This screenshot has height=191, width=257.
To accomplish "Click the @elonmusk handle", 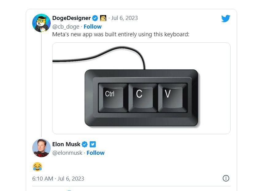I will pyautogui.click(x=67, y=153).
